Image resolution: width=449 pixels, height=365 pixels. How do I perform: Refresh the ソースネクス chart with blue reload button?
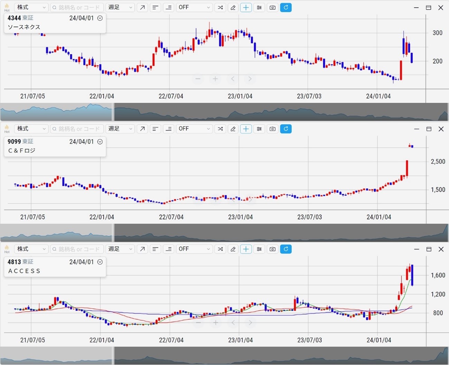click(286, 8)
